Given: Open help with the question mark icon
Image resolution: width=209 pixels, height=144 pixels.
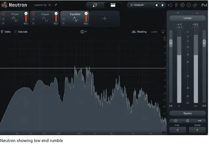Looking at the screenshot, I should 189,5.
